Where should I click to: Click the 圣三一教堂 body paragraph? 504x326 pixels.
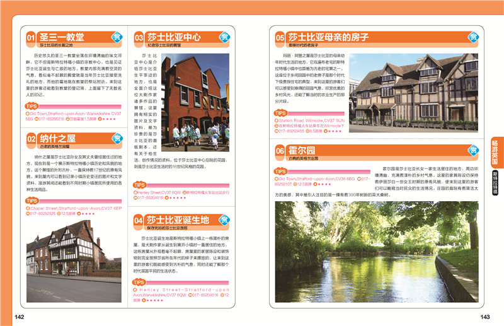click(74, 75)
